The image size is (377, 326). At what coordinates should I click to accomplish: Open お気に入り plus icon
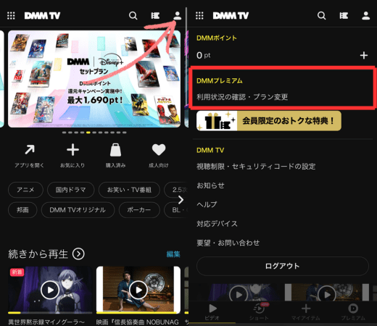[x=72, y=150]
